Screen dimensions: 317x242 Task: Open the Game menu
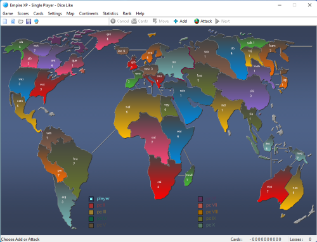pyautogui.click(x=8, y=13)
